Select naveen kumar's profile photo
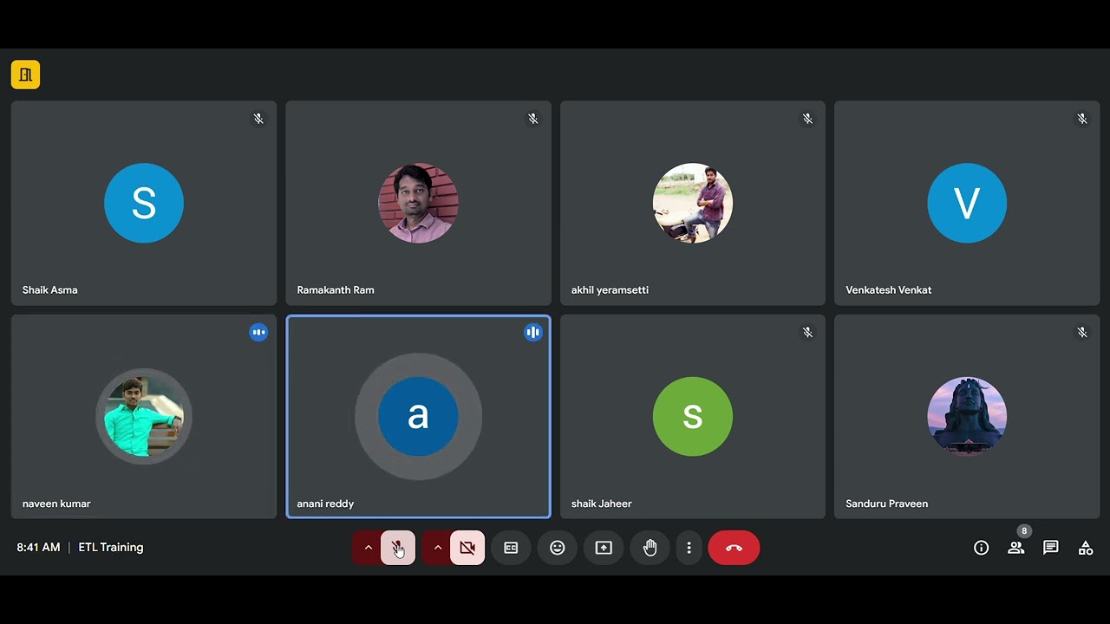1110x624 pixels. [144, 417]
